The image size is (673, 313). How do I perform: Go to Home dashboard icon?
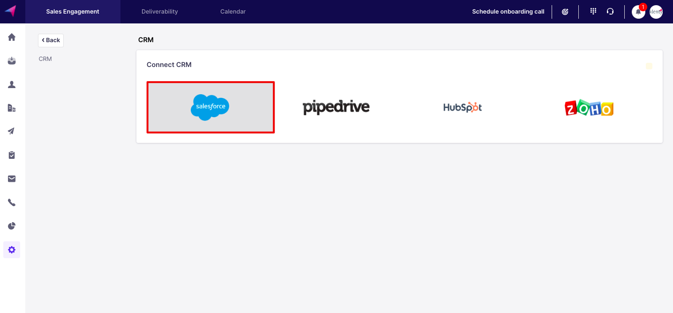click(x=12, y=37)
